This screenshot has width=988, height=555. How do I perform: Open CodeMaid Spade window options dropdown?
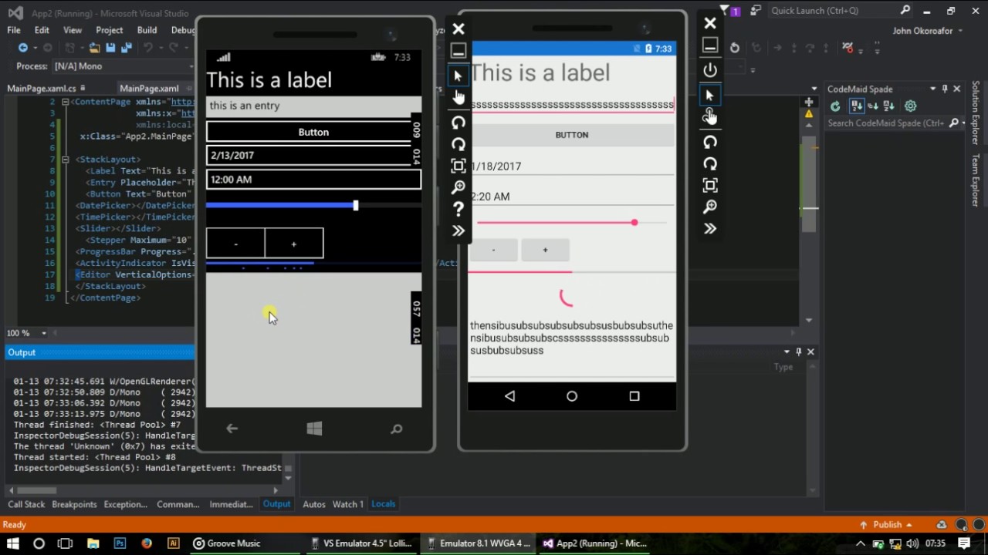click(x=932, y=89)
